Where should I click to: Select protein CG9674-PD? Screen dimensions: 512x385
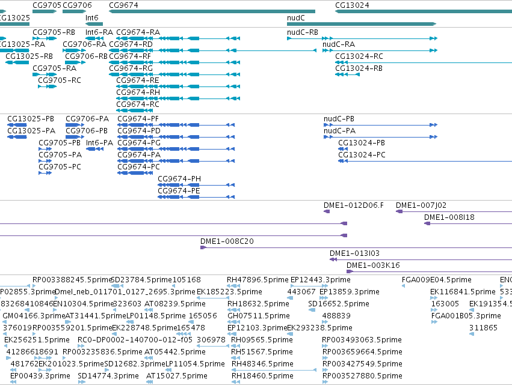click(139, 131)
